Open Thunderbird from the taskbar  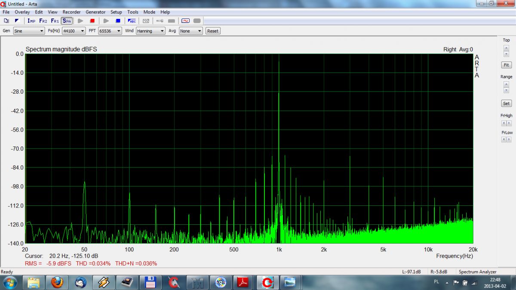[x=80, y=283]
